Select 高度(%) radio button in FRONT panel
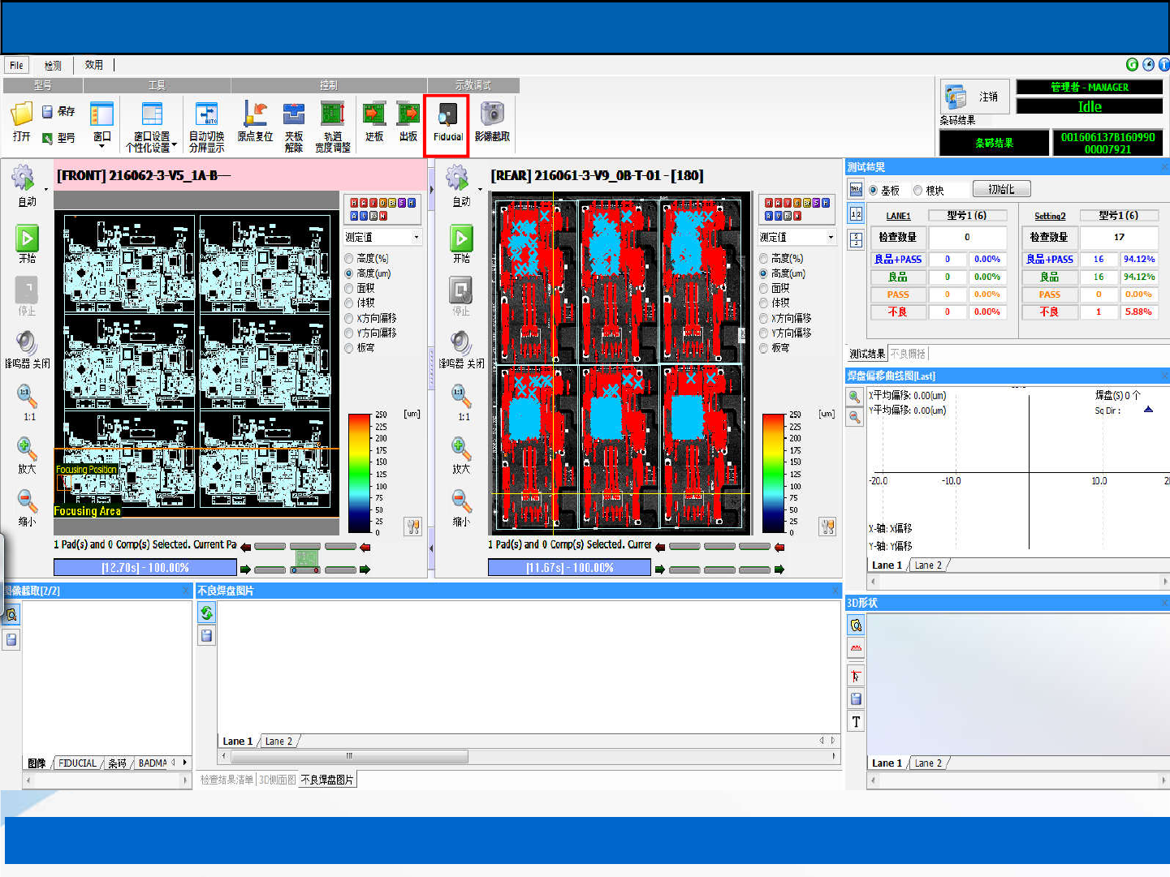This screenshot has width=1170, height=877. (350, 259)
